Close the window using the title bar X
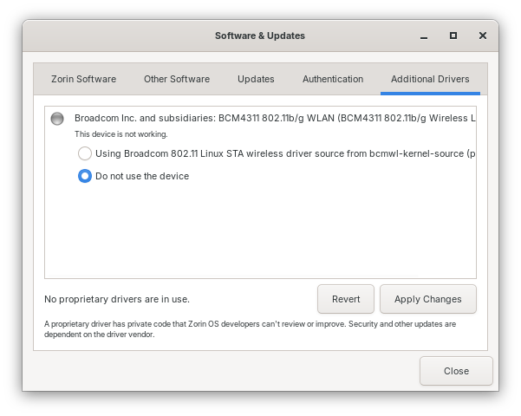The height and width of the screenshot is (416, 521). (483, 36)
